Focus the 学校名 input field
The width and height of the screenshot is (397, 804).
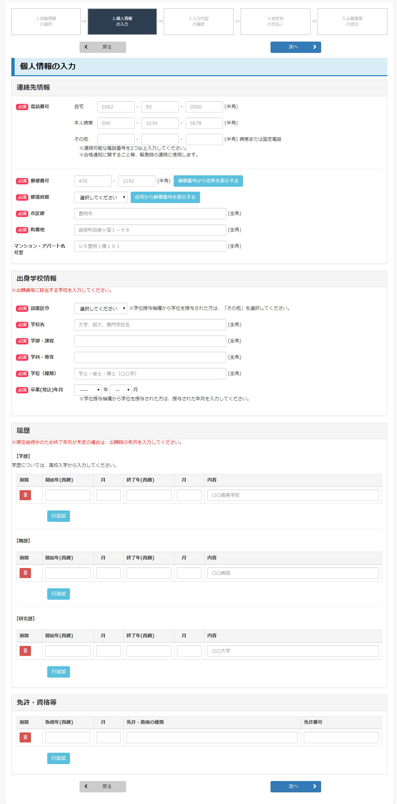pos(150,325)
